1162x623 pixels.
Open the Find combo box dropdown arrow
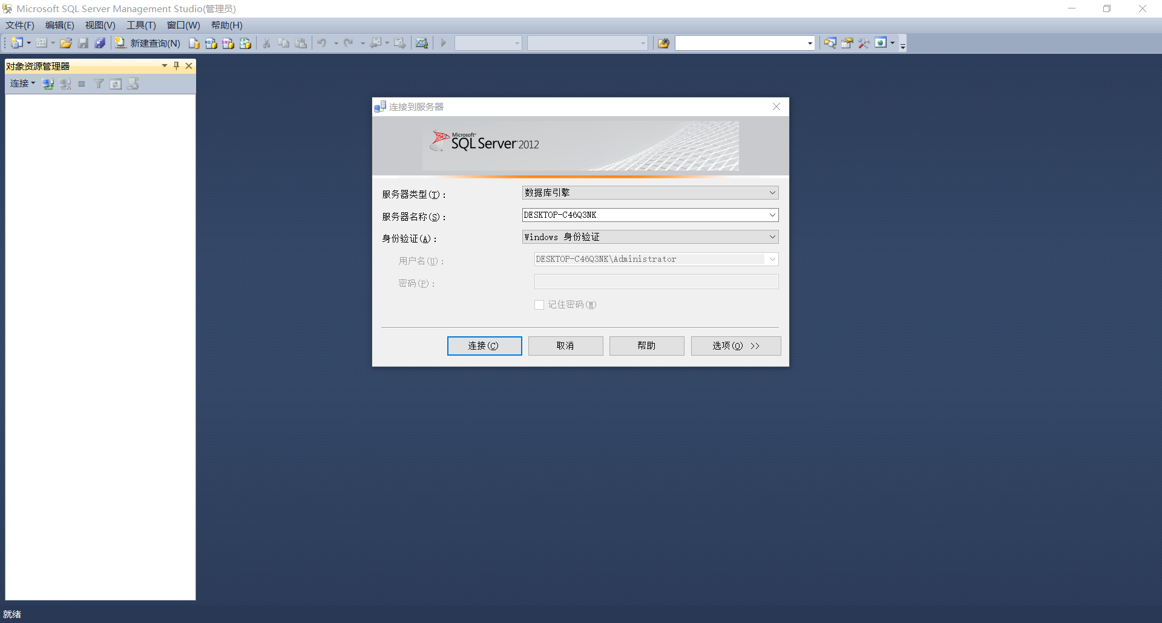point(810,43)
